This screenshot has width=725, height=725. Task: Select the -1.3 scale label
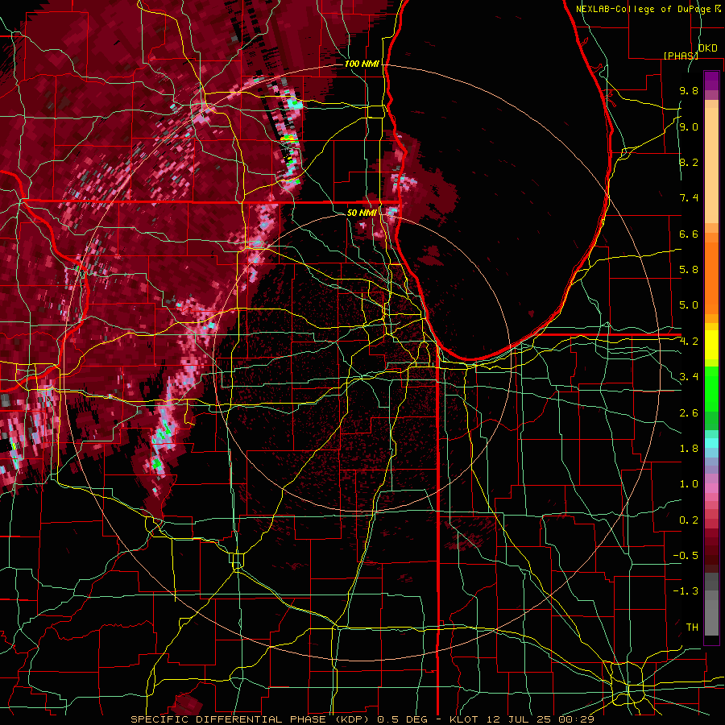[x=686, y=591]
